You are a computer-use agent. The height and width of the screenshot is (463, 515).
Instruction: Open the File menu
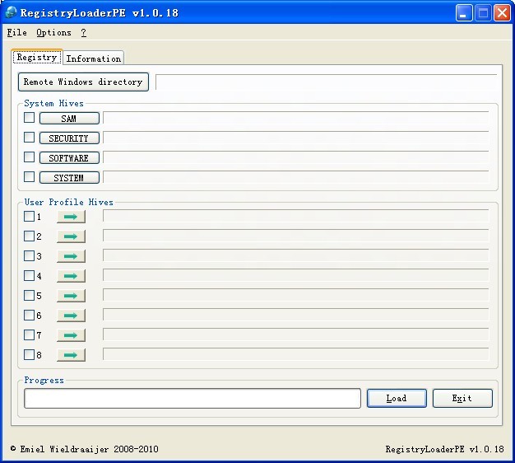coord(16,33)
